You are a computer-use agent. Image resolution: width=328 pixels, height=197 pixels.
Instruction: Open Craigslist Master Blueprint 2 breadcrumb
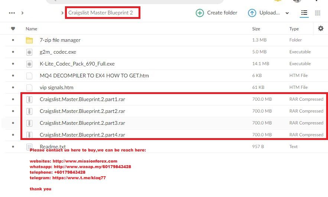click(x=101, y=13)
